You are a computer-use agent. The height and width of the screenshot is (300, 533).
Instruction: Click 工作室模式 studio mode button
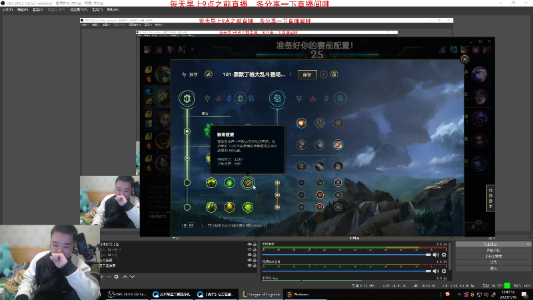[x=494, y=257]
